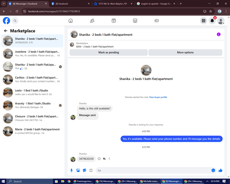Click the address bar URL
This screenshot has width=230, height=184.
point(54,11)
